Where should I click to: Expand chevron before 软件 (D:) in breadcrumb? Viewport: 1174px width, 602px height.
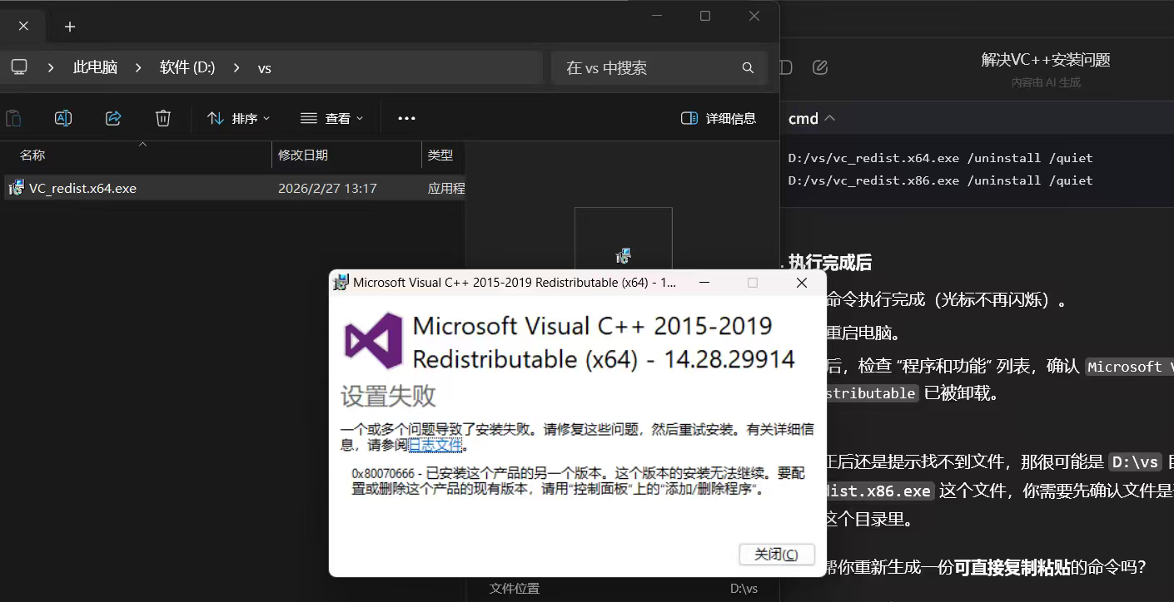coord(138,67)
